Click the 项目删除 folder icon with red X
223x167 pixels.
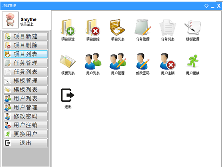(x=93, y=27)
